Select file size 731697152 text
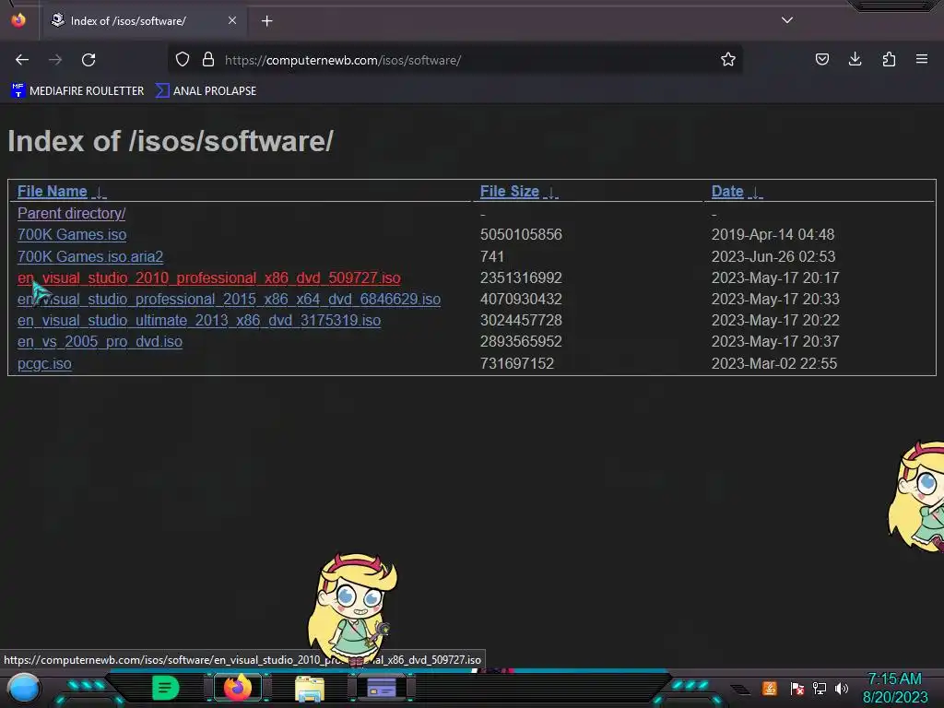 [516, 363]
